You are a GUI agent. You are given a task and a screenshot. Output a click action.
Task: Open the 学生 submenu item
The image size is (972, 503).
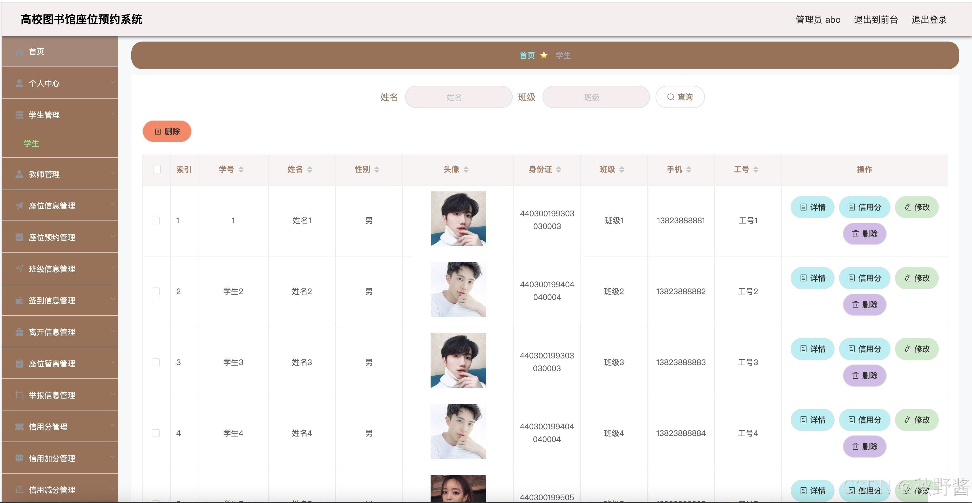(32, 144)
